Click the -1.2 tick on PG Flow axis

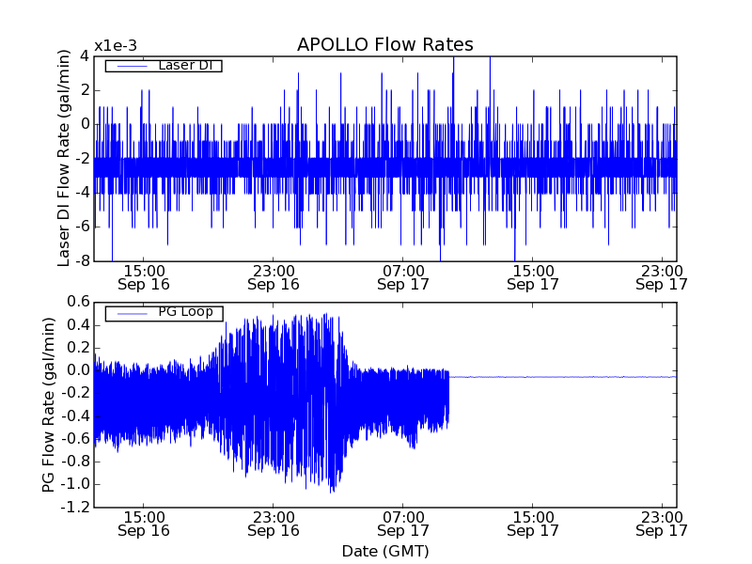(75, 507)
